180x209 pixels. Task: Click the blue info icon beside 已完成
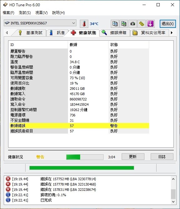(8, 200)
